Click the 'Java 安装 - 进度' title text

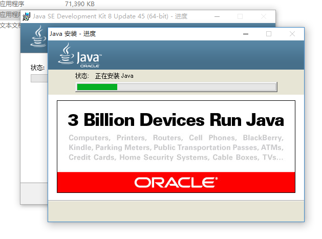[73, 34]
